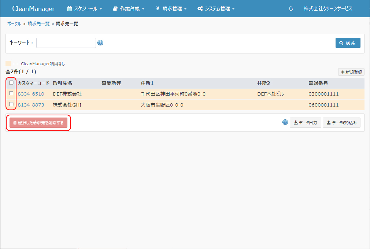This screenshot has height=249, width=370.
Task: Click the 住所1 column header
Action: (x=147, y=83)
